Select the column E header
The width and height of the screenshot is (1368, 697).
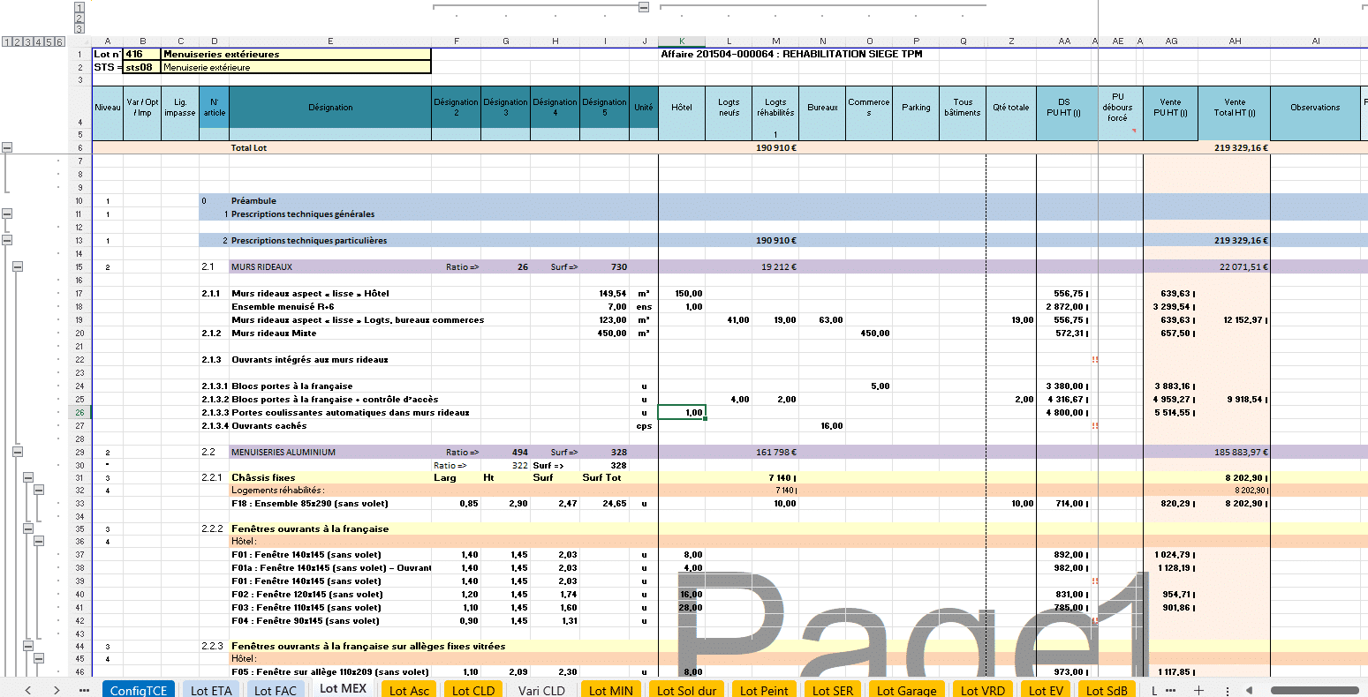point(330,41)
